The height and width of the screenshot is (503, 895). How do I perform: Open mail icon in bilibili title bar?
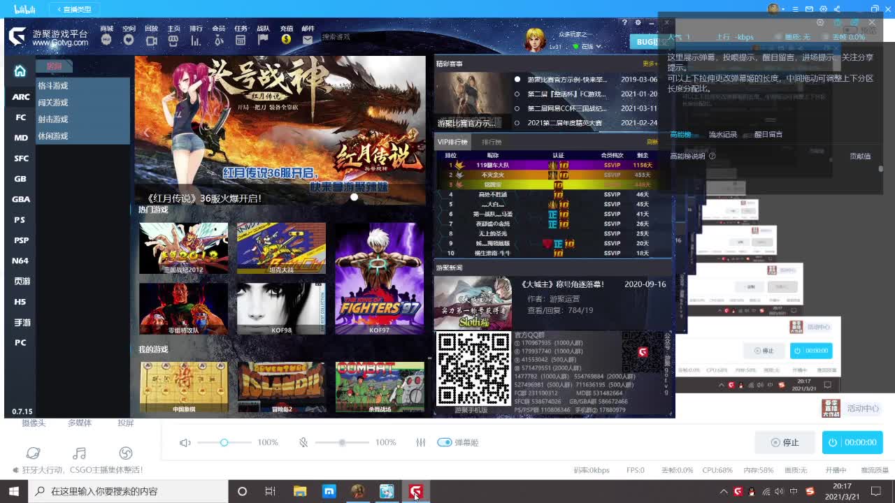coord(809,9)
